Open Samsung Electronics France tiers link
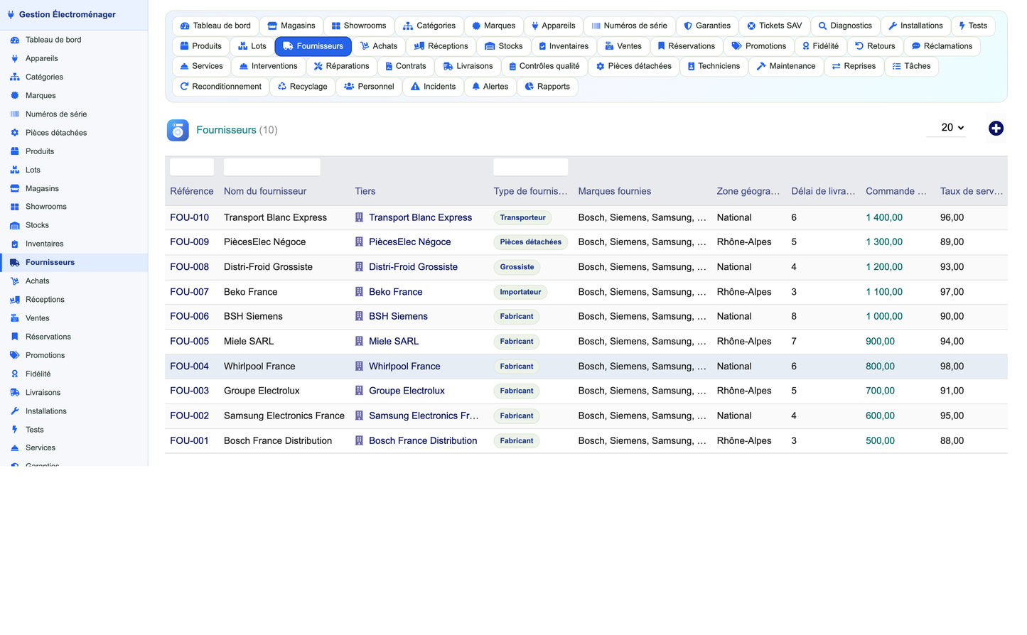The width and height of the screenshot is (1027, 635). coord(424,416)
